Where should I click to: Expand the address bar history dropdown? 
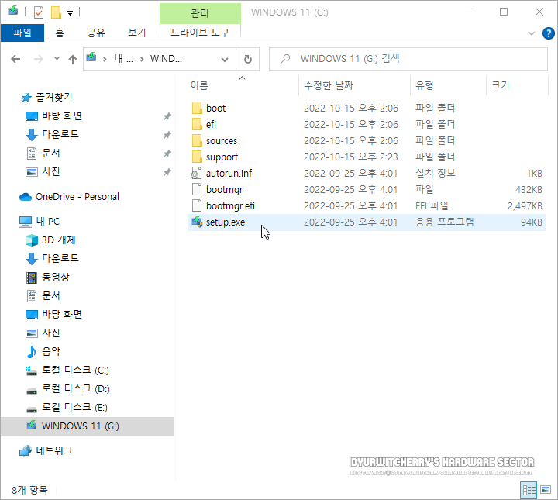225,59
